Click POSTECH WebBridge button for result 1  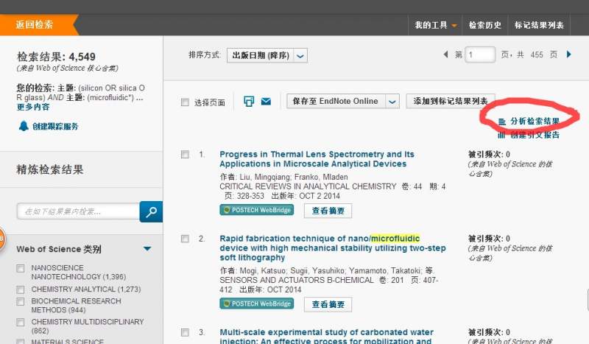coord(256,210)
